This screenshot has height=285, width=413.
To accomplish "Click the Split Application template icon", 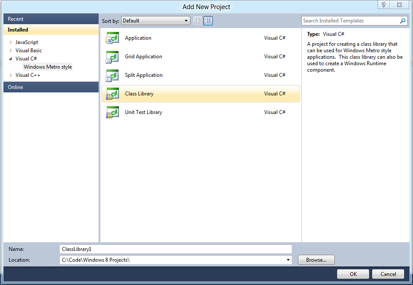I will click(x=112, y=76).
